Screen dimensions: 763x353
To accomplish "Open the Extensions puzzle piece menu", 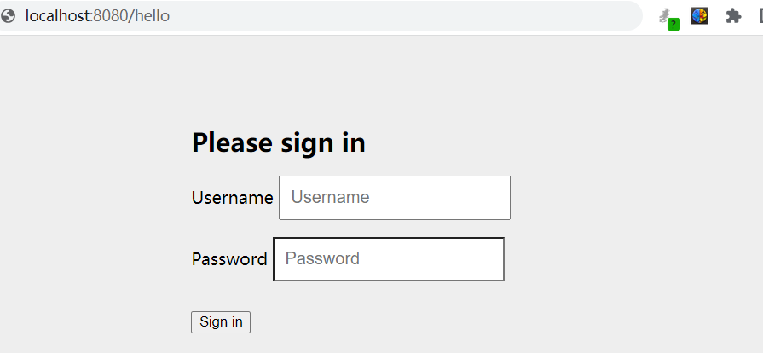I will 733,16.
